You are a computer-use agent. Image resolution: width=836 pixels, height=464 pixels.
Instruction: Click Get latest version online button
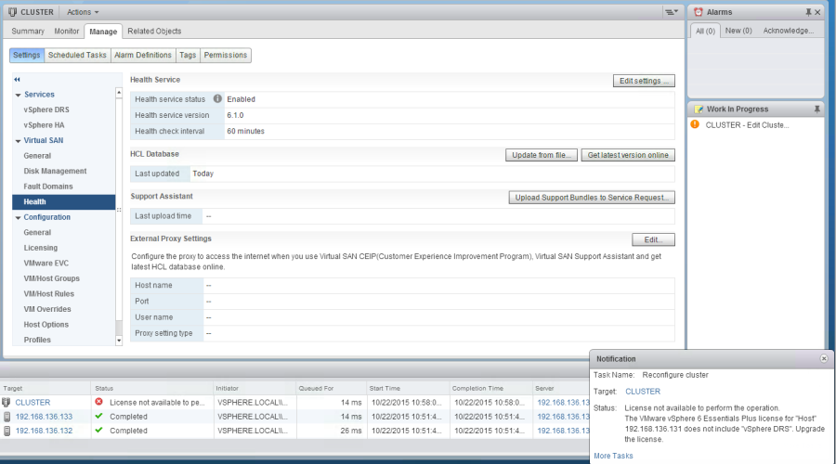[x=628, y=155]
